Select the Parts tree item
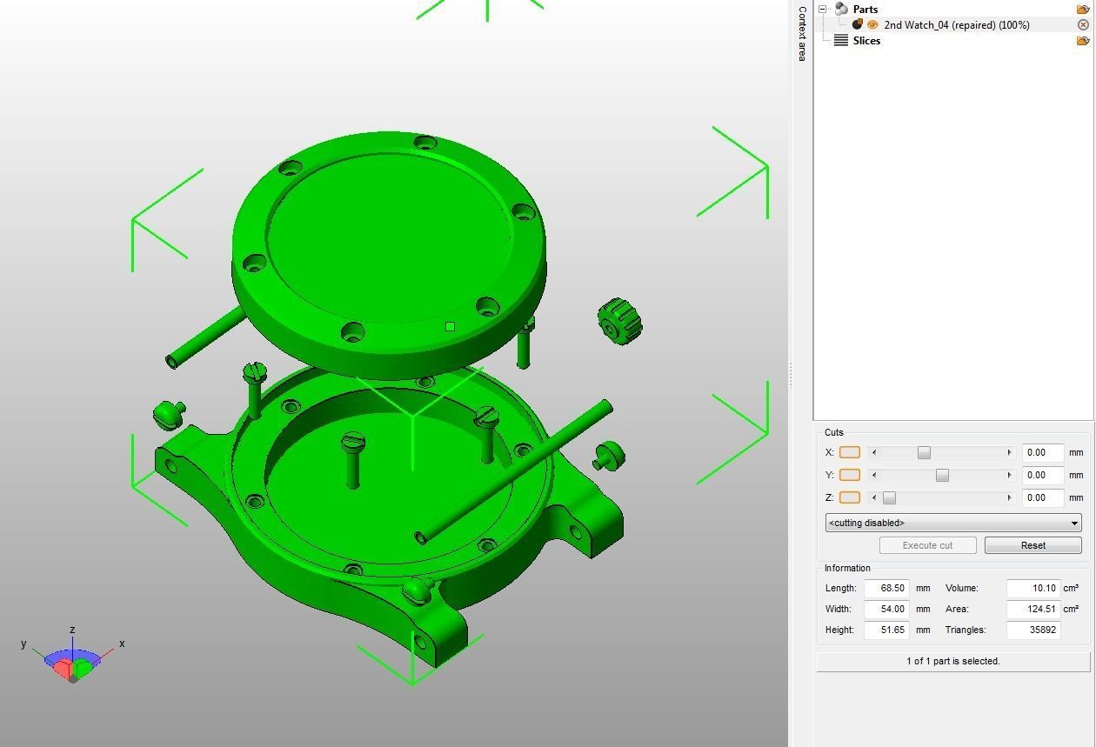 coord(865,9)
